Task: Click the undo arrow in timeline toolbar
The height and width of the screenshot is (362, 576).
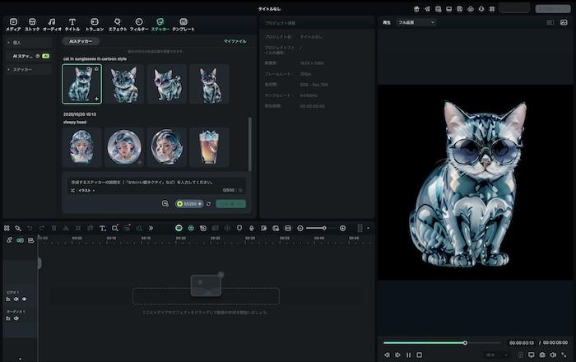Action: (30, 228)
